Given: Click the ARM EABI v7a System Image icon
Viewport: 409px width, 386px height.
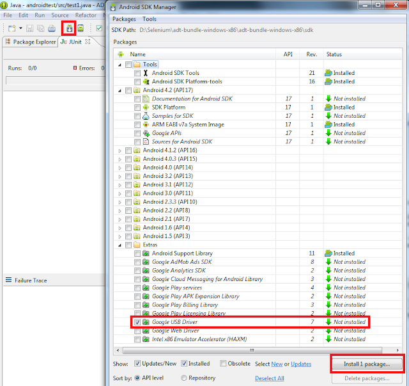Looking at the screenshot, I should [146, 125].
